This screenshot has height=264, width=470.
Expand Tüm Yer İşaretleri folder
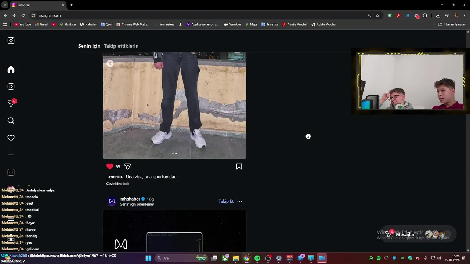point(452,25)
